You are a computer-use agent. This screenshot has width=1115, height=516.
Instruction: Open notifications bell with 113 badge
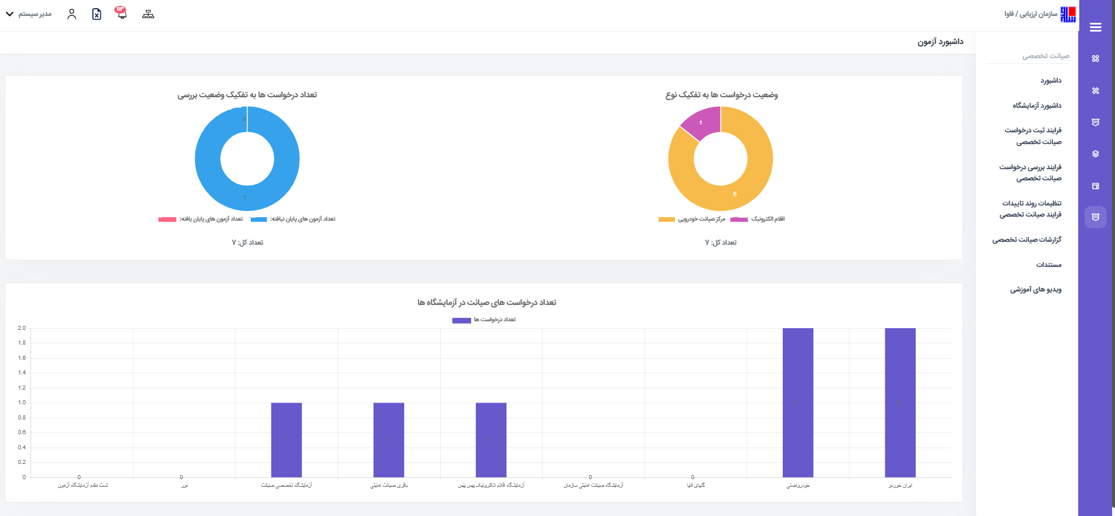(121, 13)
